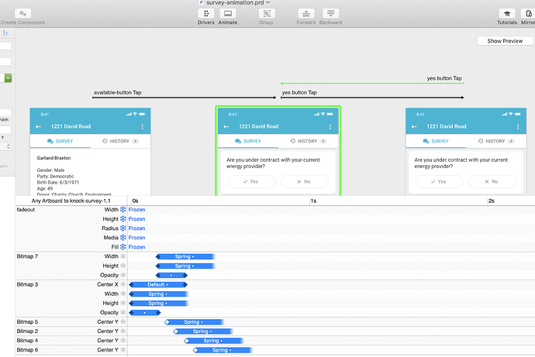Viewport: 535px width, 357px height.
Task: Toggle freeze on Bitmap 3 Center X
Action: pyautogui.click(x=123, y=284)
